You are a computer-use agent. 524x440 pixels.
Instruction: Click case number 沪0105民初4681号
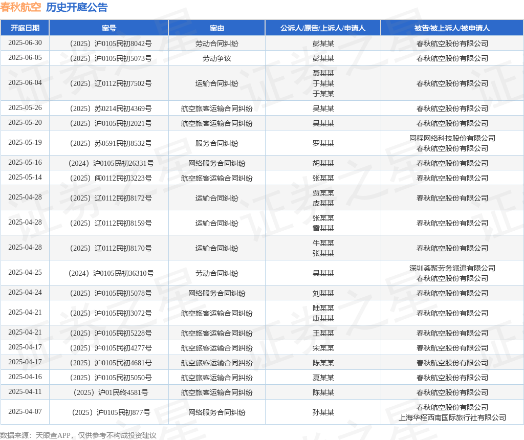point(111,363)
